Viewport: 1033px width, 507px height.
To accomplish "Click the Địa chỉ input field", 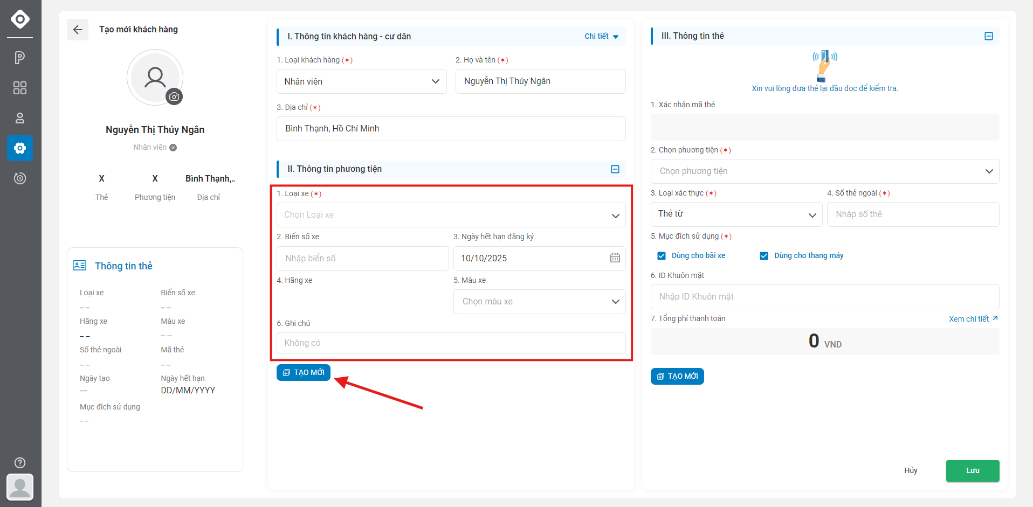I will click(x=451, y=129).
